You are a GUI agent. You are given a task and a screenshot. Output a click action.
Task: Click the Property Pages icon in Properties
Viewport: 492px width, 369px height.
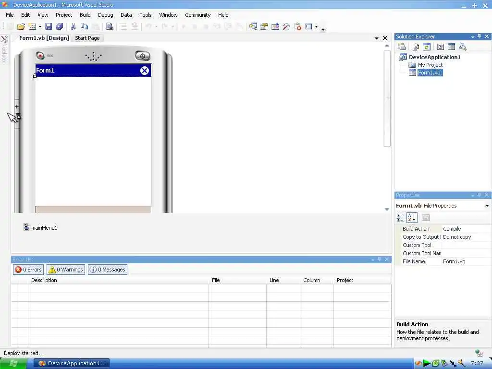426,218
